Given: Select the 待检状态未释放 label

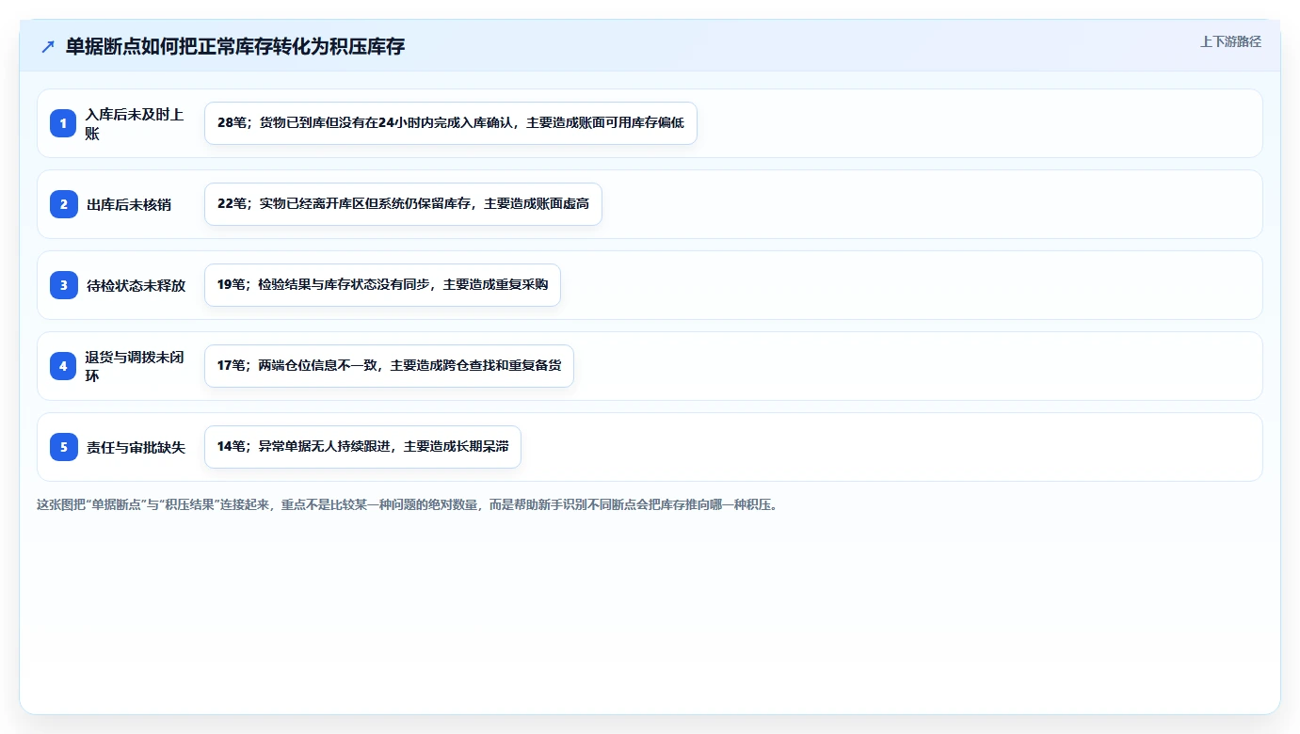Looking at the screenshot, I should (136, 285).
